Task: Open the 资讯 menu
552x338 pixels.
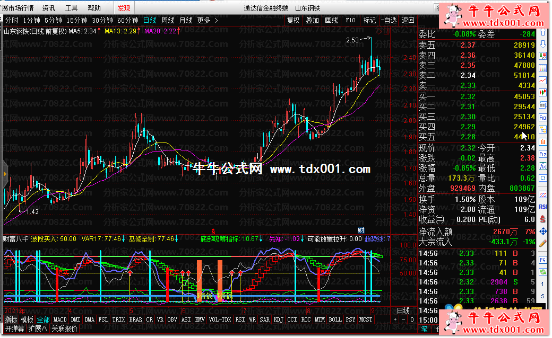Action: click(48, 8)
